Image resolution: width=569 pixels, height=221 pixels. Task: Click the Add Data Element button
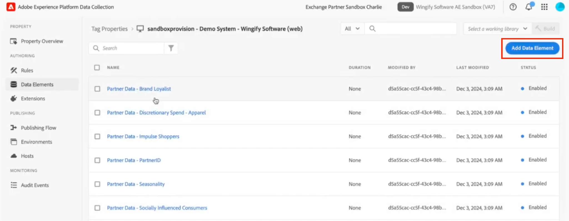(532, 48)
